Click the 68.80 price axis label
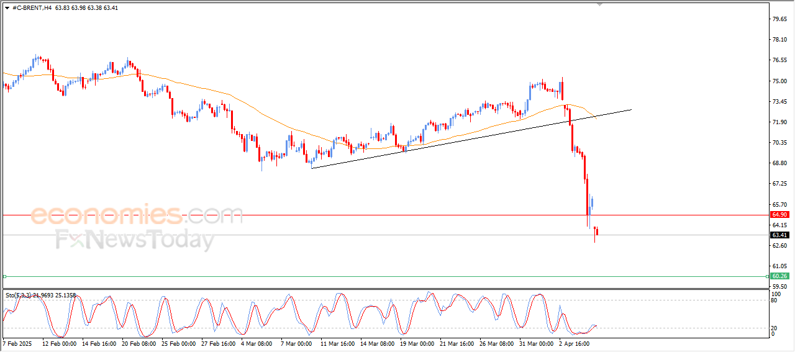Image resolution: width=795 pixels, height=352 pixels. (779, 163)
